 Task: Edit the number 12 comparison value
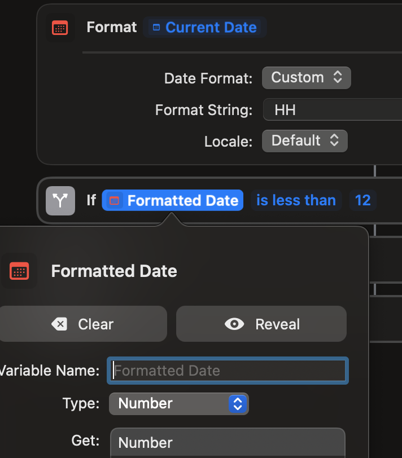(362, 201)
